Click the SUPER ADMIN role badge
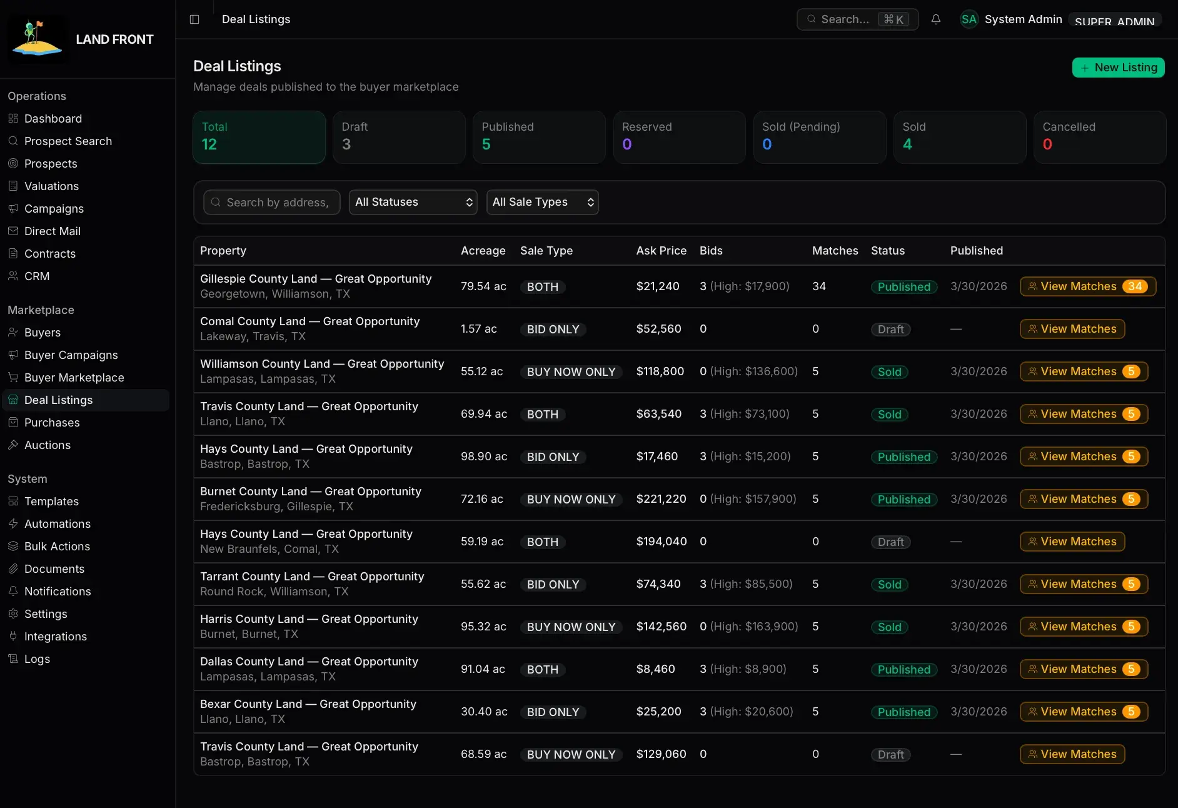 click(1115, 21)
